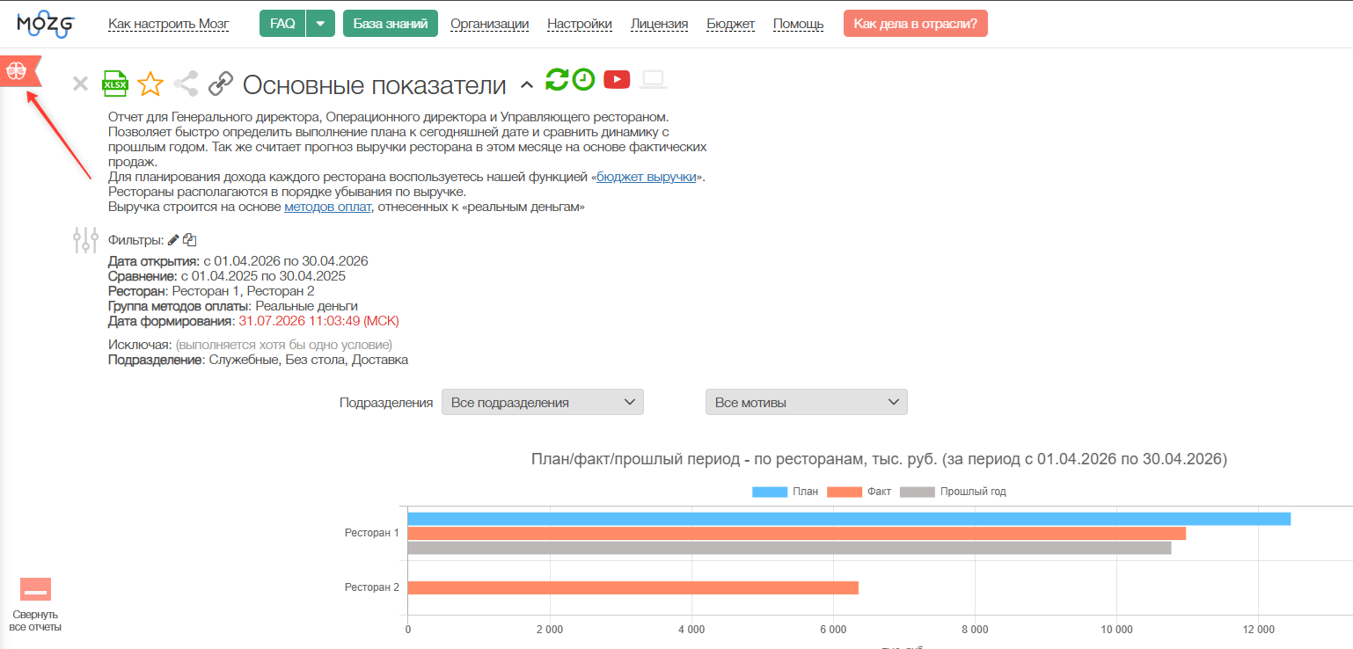1353x649 pixels.
Task: Click the MOZG logo
Action: point(46,24)
